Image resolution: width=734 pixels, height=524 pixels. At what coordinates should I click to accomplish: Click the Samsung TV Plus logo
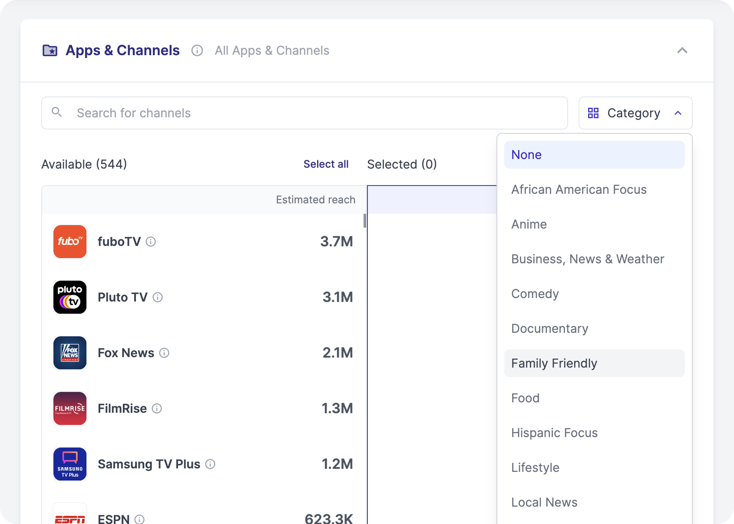point(70,464)
